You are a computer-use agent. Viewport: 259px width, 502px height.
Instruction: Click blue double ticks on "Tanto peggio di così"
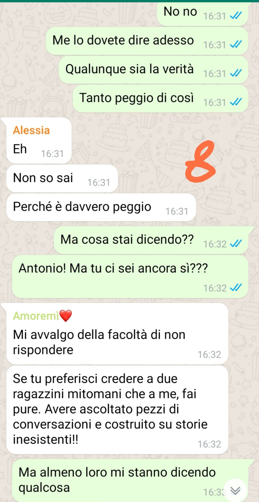click(236, 102)
